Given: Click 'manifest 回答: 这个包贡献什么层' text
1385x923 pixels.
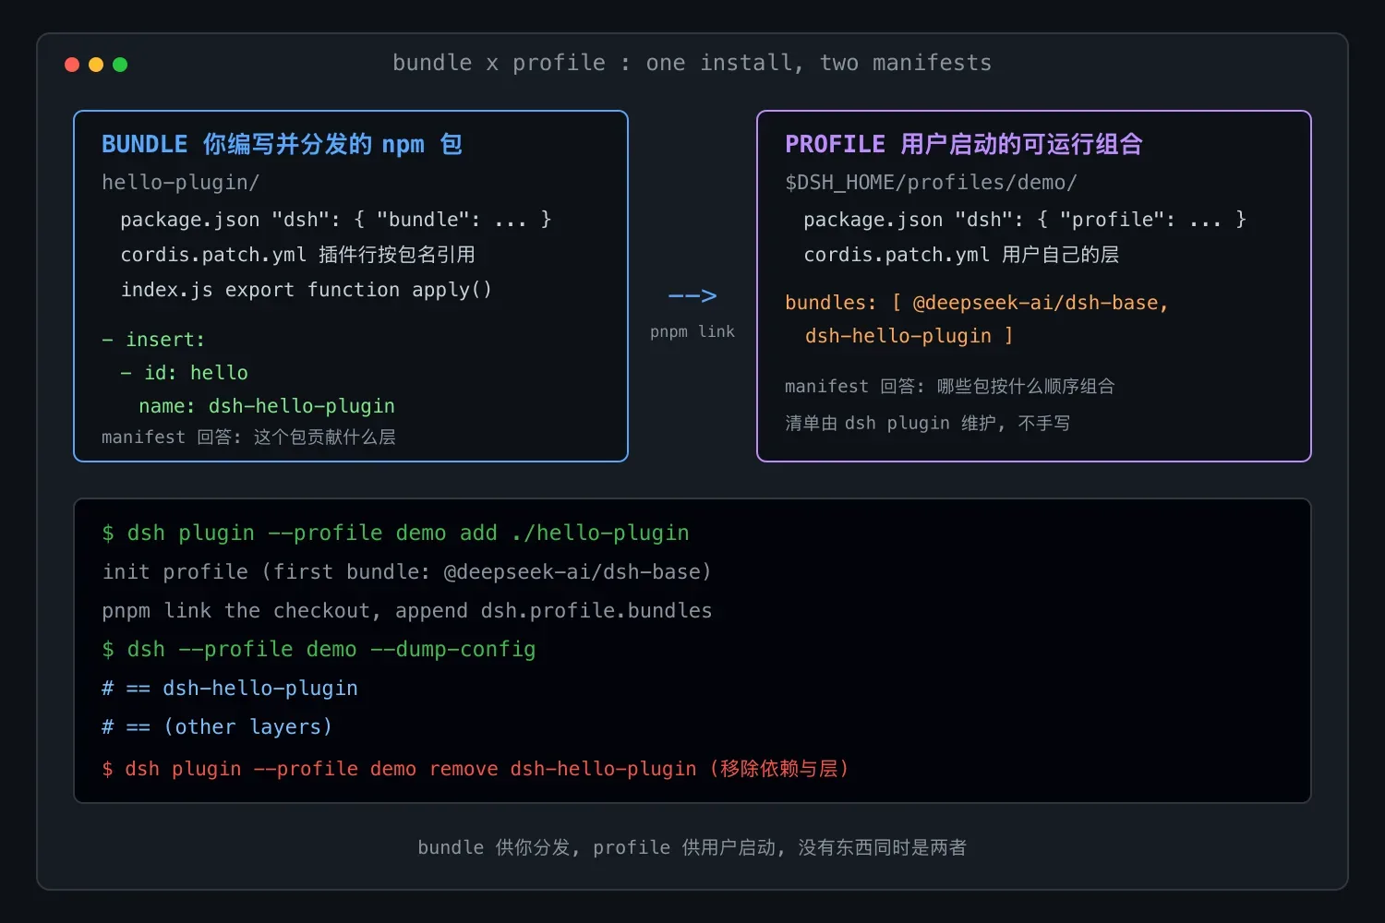Looking at the screenshot, I should [248, 437].
